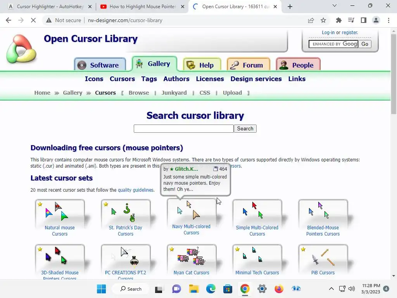Open the quality guidelines link

point(135,190)
